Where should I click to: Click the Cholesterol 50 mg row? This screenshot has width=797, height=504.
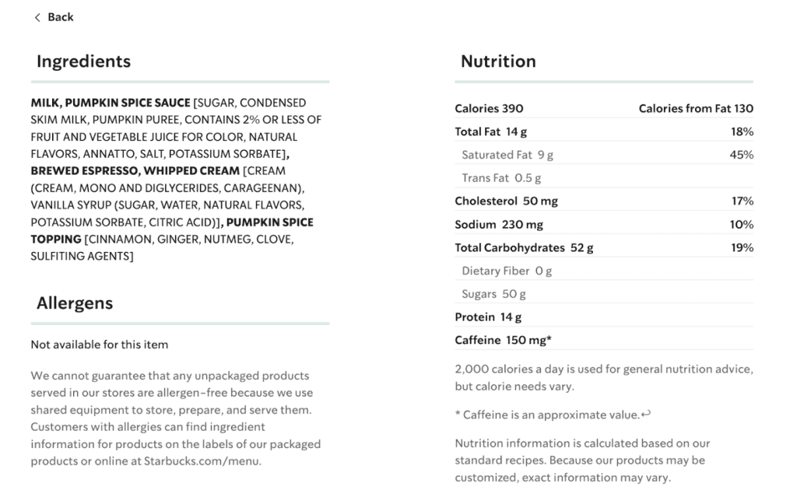tap(604, 201)
